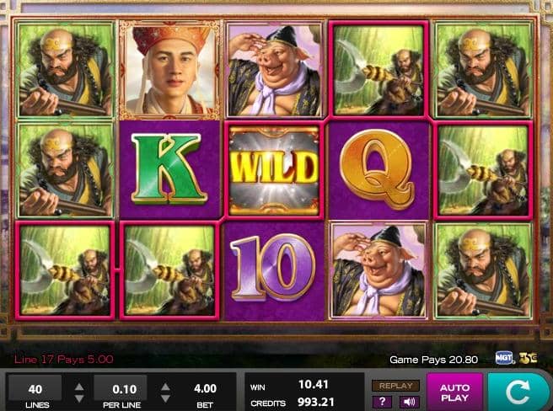Viewport: 553px width, 411px height.
Task: Click the pig character in top row
Action: click(274, 70)
